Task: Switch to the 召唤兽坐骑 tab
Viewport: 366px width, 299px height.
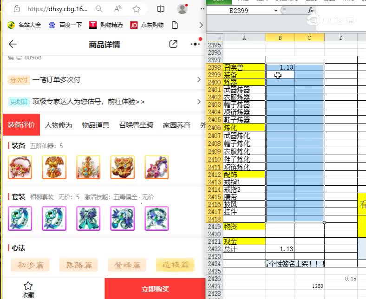Action: click(x=136, y=125)
